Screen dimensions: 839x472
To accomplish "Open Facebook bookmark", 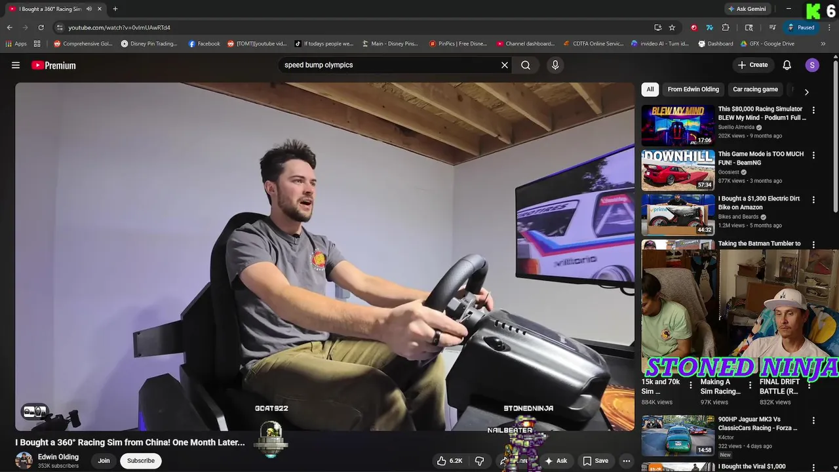I will coord(204,44).
